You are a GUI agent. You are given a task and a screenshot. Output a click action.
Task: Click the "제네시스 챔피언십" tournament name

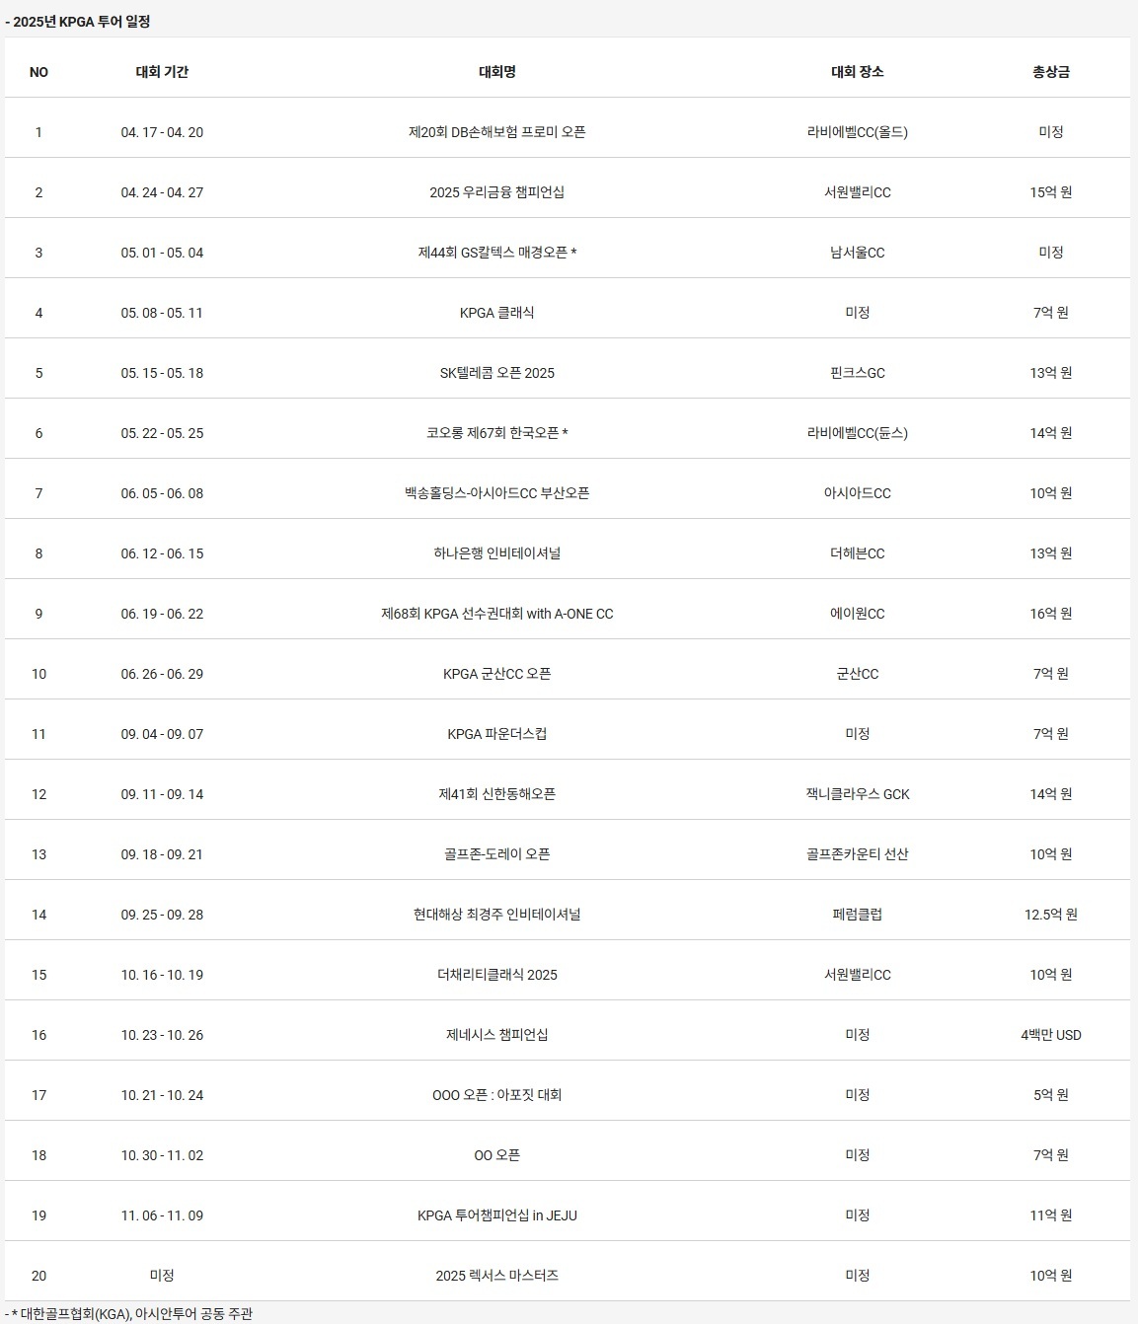496,1035
